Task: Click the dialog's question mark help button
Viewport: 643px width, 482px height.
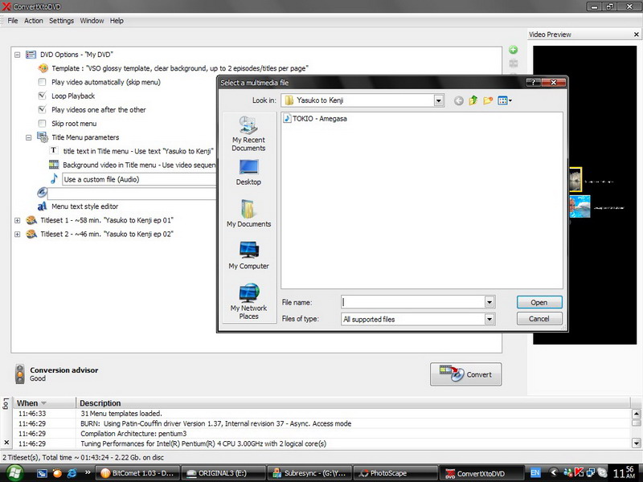Action: (x=533, y=83)
